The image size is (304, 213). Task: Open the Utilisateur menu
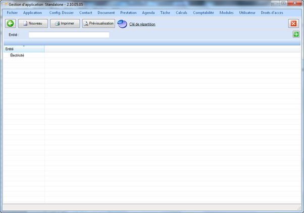click(x=247, y=13)
